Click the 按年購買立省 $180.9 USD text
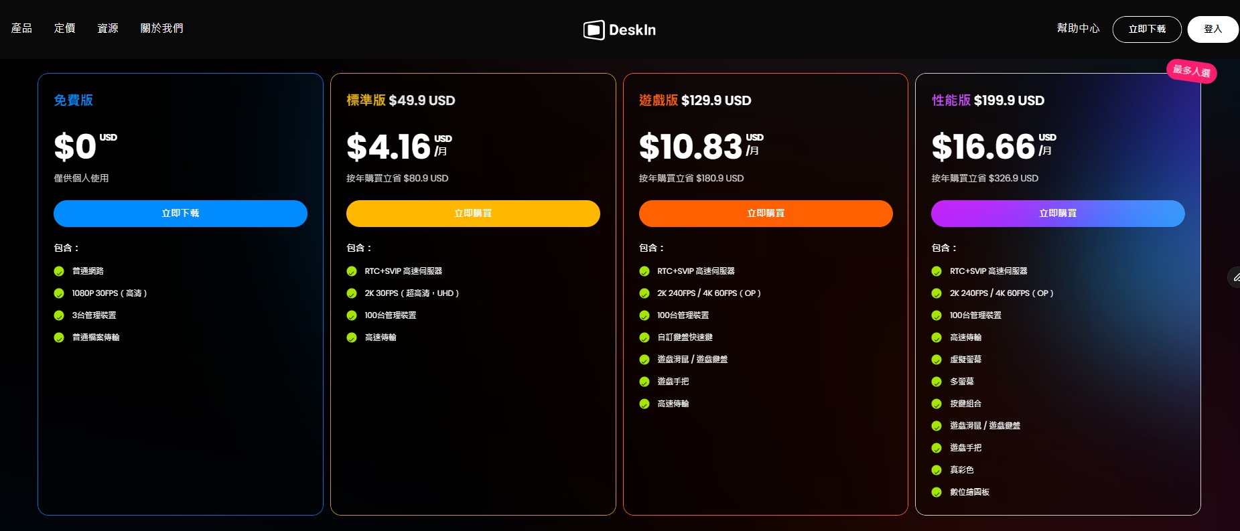This screenshot has width=1240, height=531. click(691, 178)
